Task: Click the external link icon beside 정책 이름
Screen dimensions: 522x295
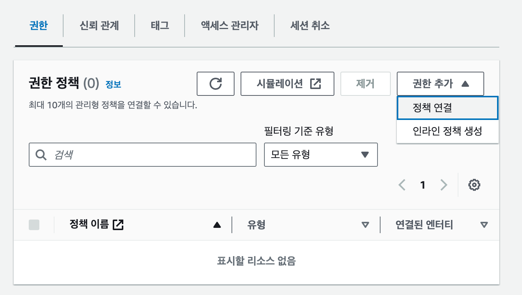Action: click(118, 225)
